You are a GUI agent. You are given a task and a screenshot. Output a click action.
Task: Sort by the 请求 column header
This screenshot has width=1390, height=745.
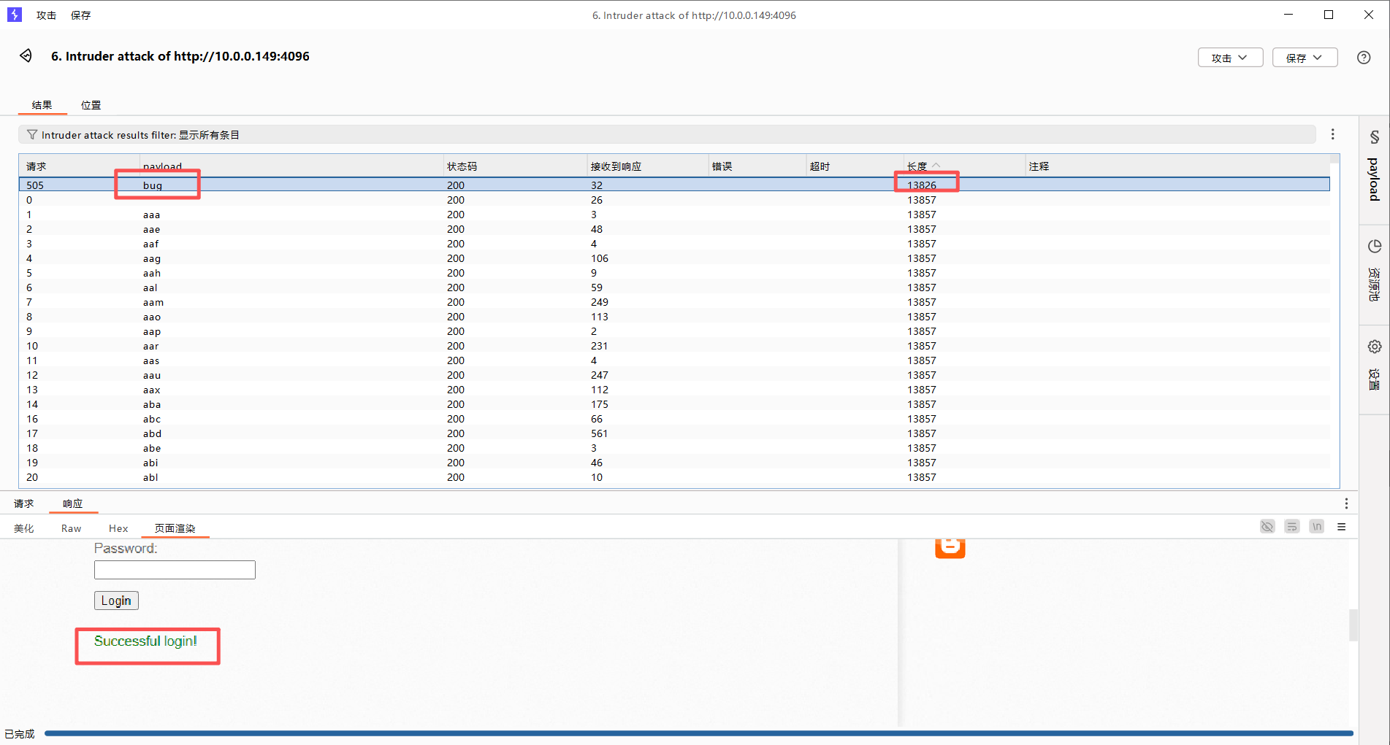(79, 166)
